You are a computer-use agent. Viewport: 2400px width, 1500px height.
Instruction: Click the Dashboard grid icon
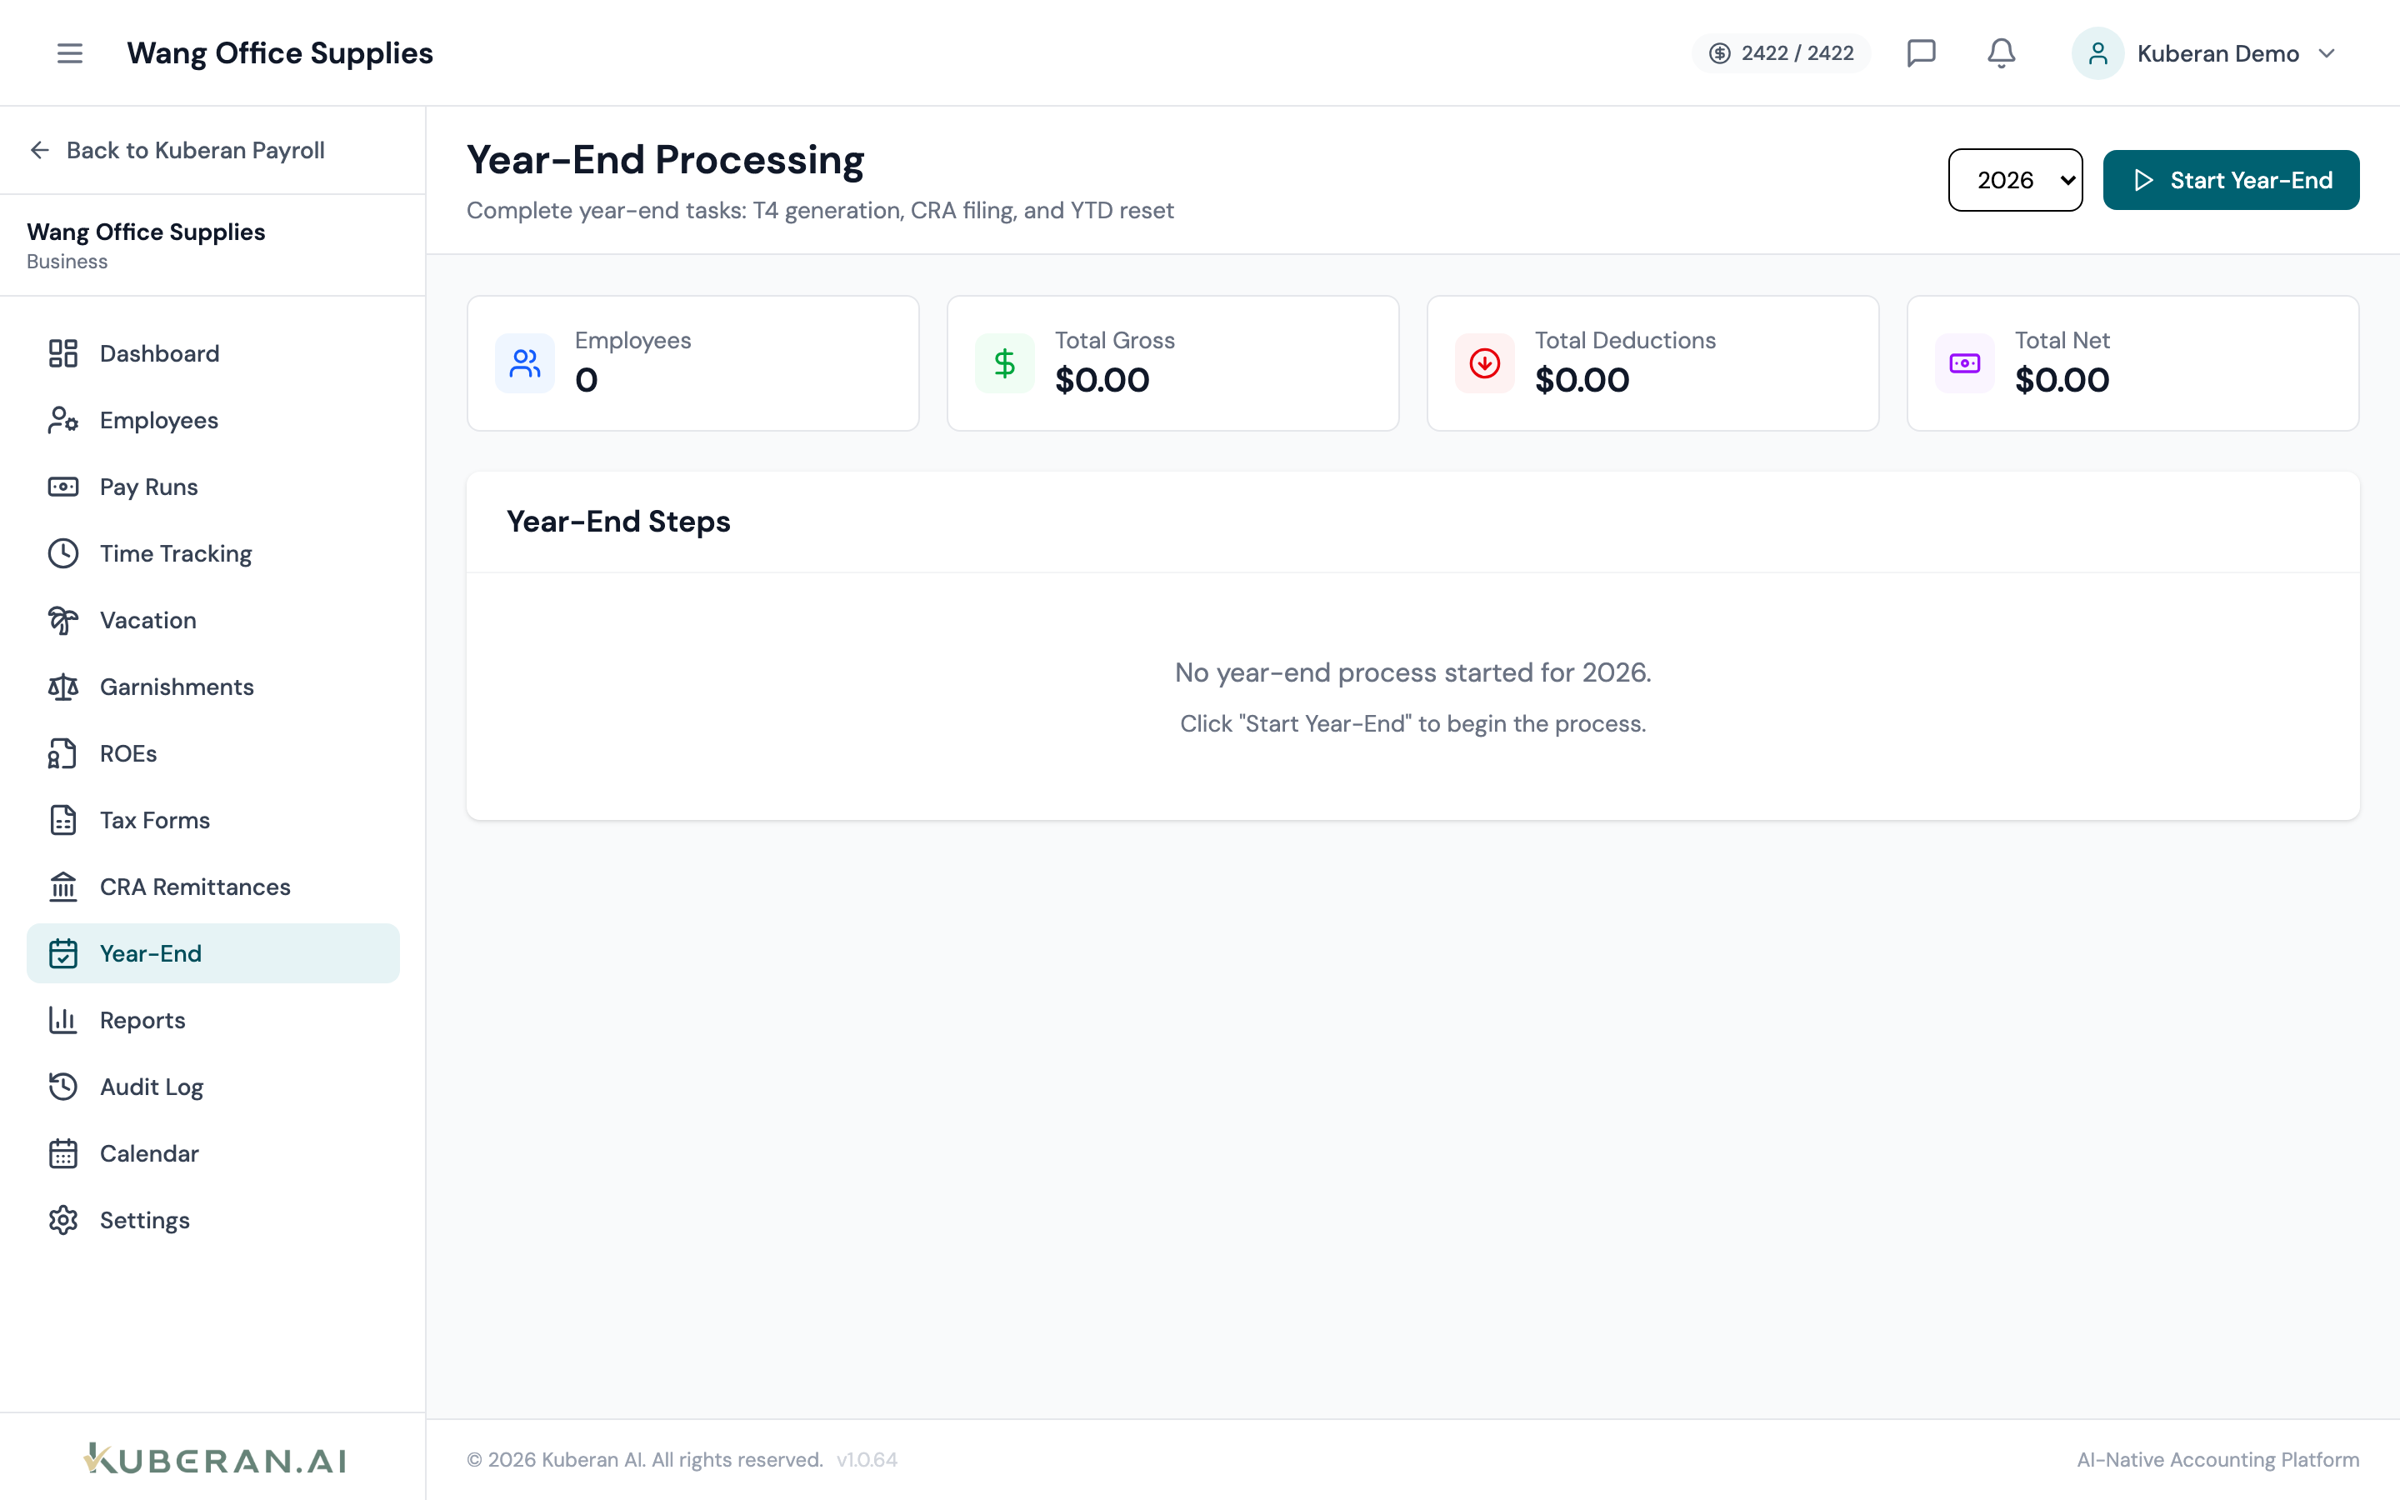pos(63,353)
